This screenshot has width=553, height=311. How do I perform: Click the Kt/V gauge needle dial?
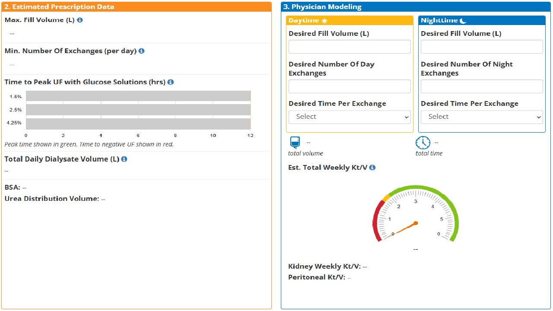[x=416, y=223]
